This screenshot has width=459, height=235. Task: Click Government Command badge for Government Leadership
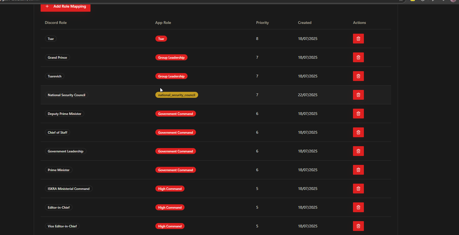(x=176, y=151)
